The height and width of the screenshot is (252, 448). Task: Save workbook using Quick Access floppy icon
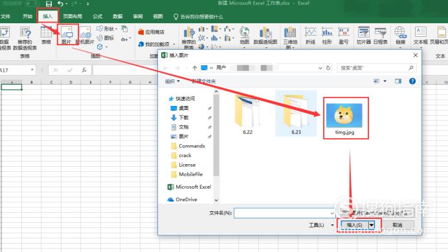click(x=49, y=4)
